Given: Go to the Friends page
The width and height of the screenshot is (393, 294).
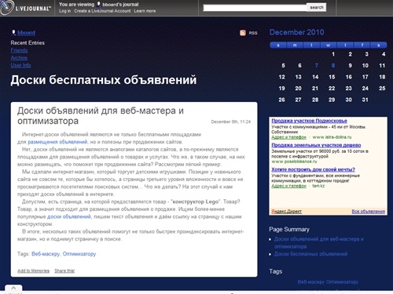Looking at the screenshot, I should click(x=19, y=50).
